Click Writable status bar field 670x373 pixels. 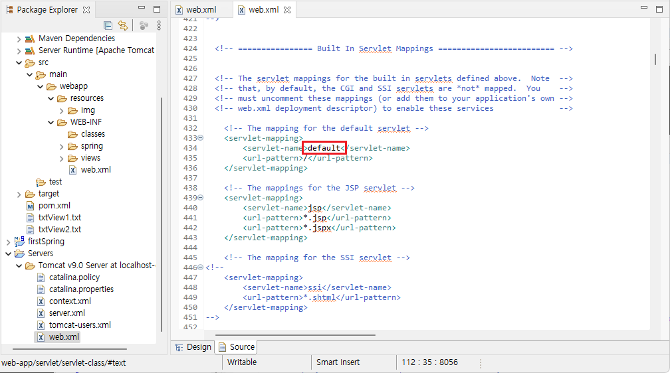242,362
